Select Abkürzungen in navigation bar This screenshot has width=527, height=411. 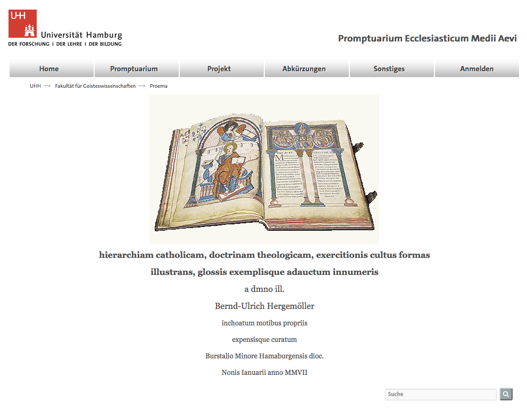[306, 69]
